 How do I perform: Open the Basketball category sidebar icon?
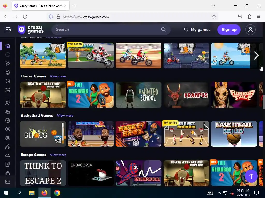click(x=8, y=129)
